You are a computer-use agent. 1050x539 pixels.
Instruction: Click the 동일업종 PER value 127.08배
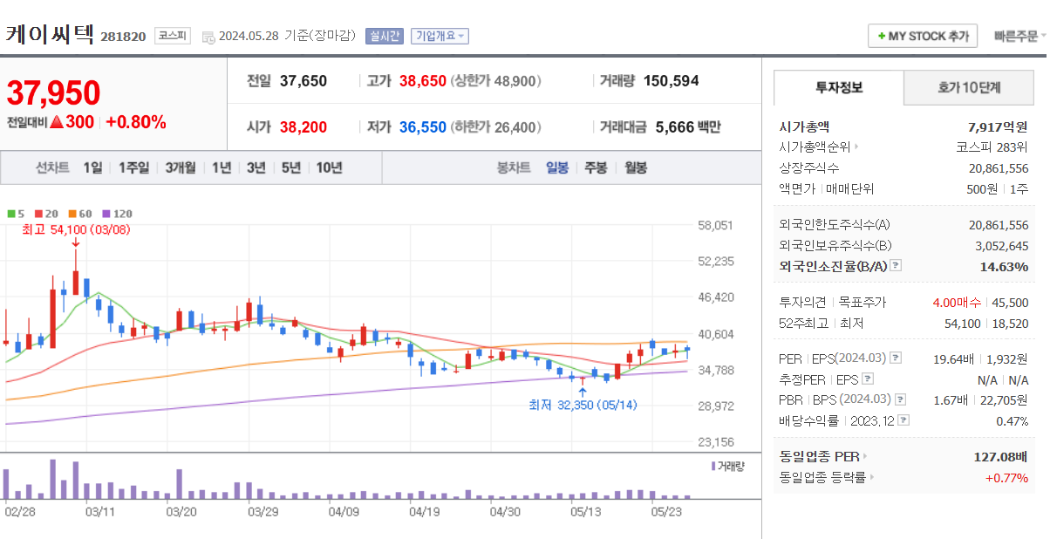[1001, 456]
